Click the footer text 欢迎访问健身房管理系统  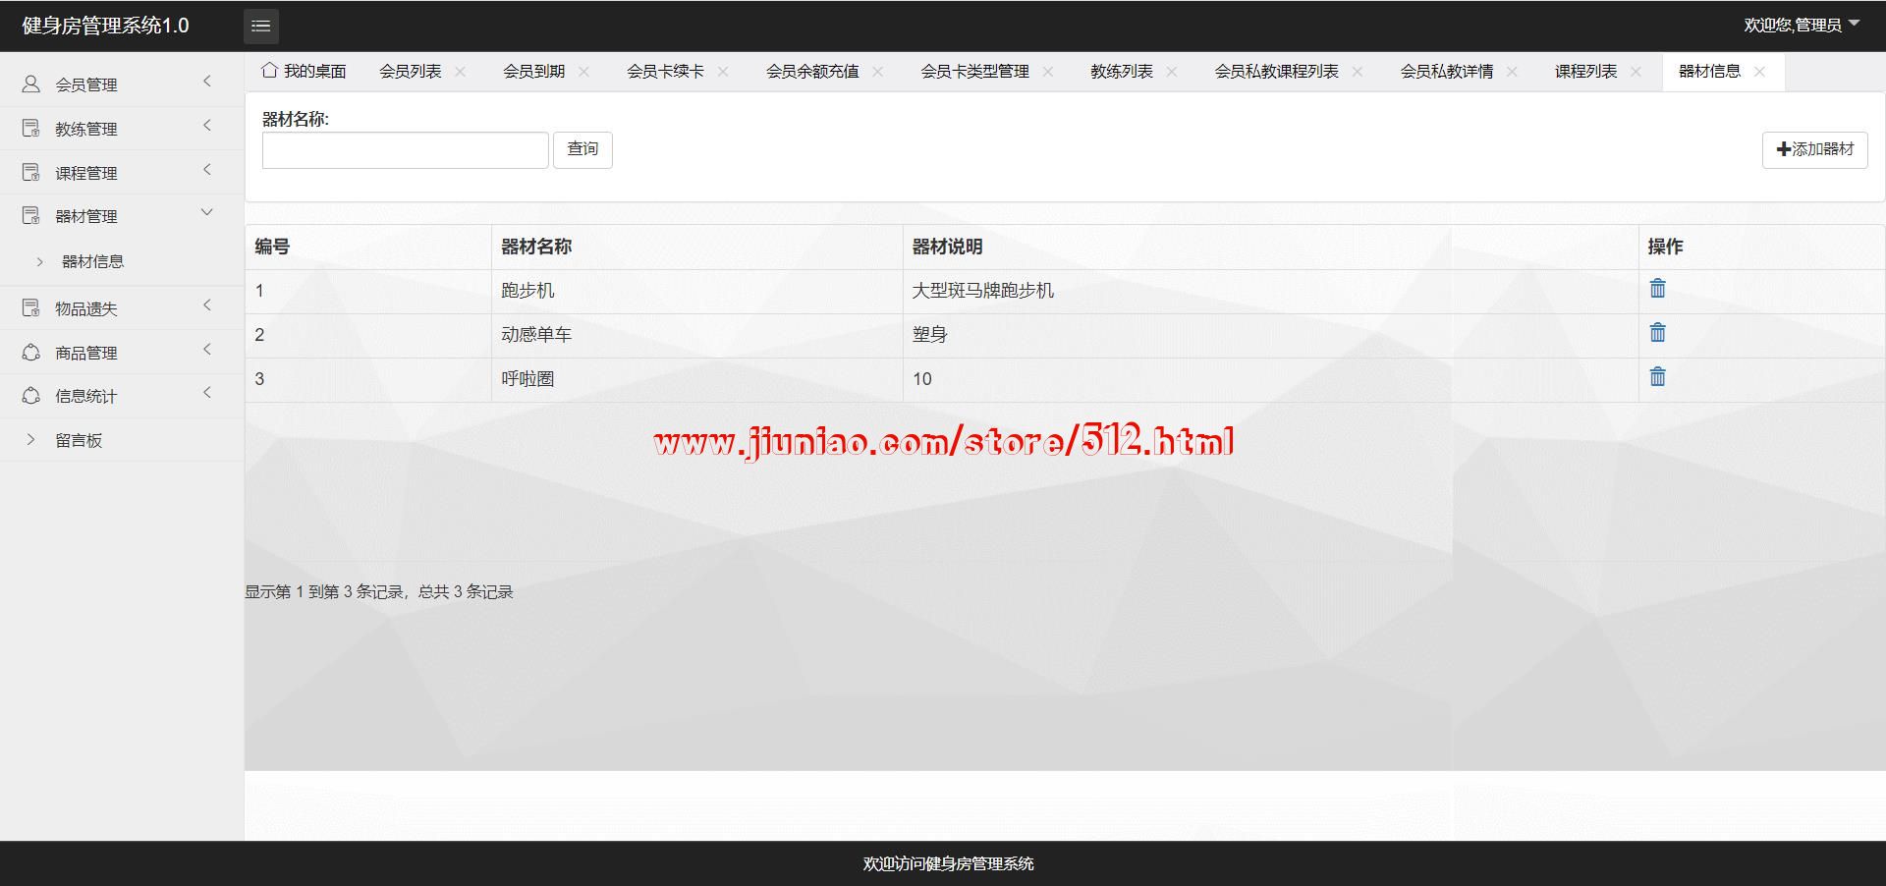948,863
